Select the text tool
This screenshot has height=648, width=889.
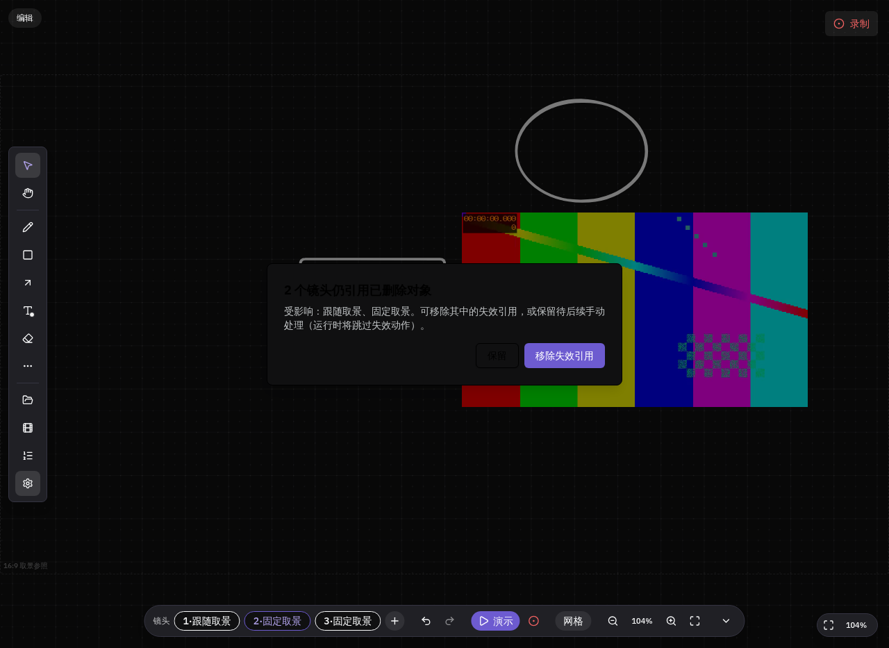(x=28, y=310)
